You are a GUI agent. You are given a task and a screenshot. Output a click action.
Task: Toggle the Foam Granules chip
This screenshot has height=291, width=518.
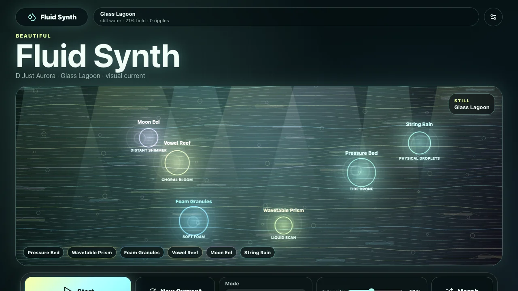pos(142,253)
